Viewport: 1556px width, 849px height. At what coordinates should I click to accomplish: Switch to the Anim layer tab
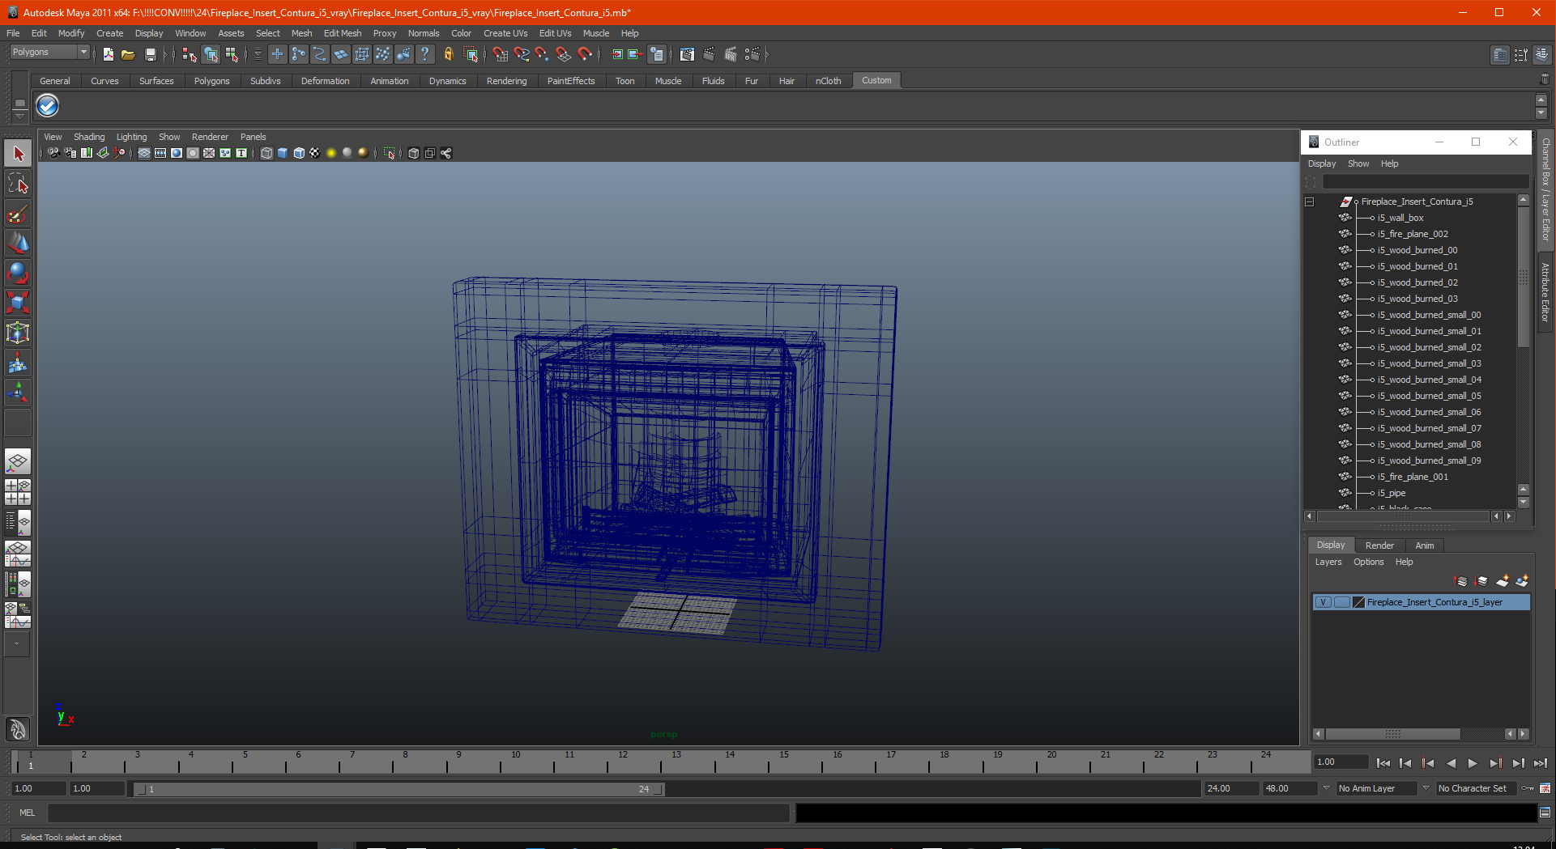point(1424,545)
